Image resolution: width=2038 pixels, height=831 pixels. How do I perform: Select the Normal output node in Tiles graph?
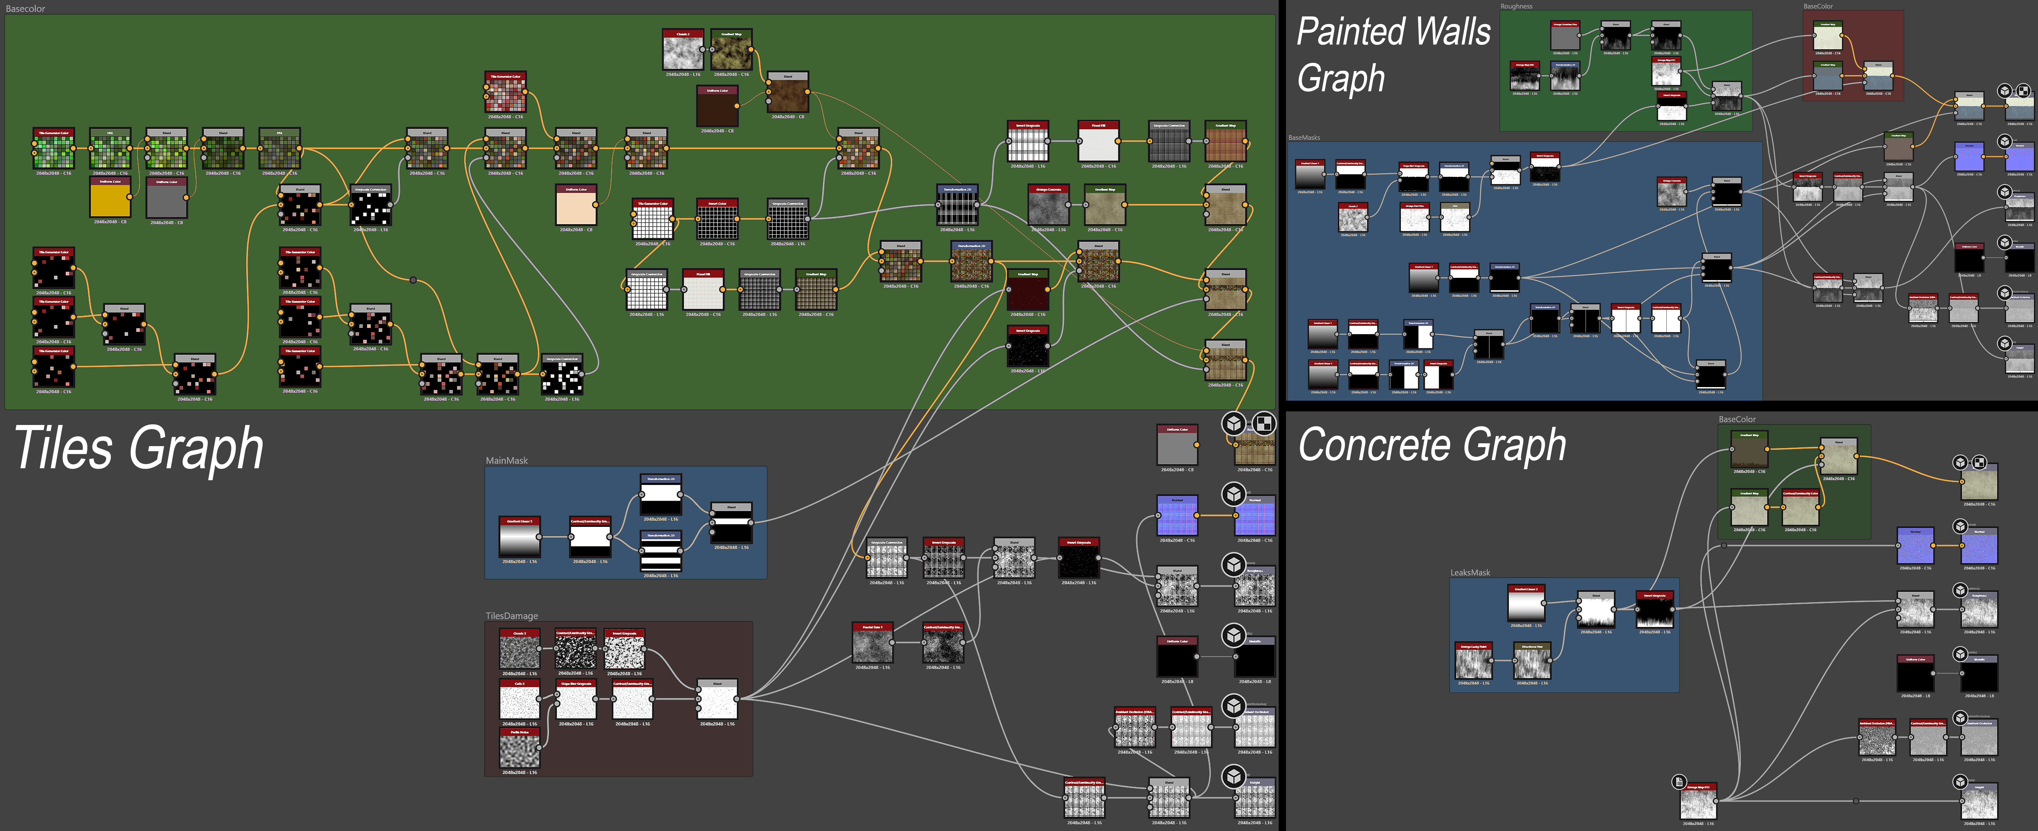pyautogui.click(x=1255, y=516)
